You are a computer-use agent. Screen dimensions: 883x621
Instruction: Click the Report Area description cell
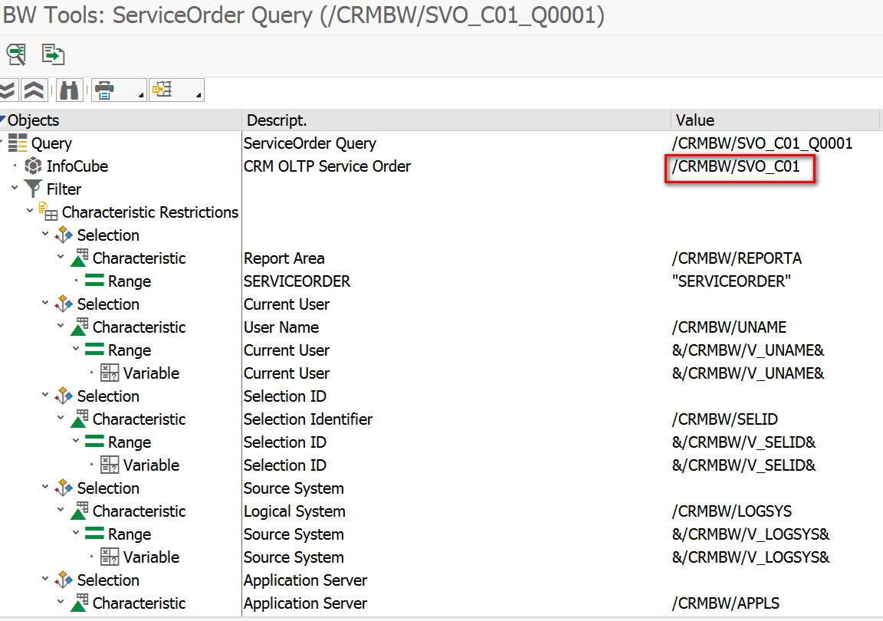click(284, 258)
